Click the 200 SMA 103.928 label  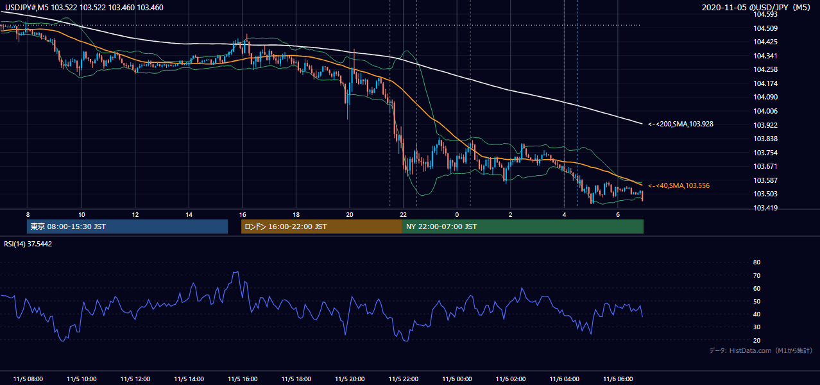tap(681, 124)
